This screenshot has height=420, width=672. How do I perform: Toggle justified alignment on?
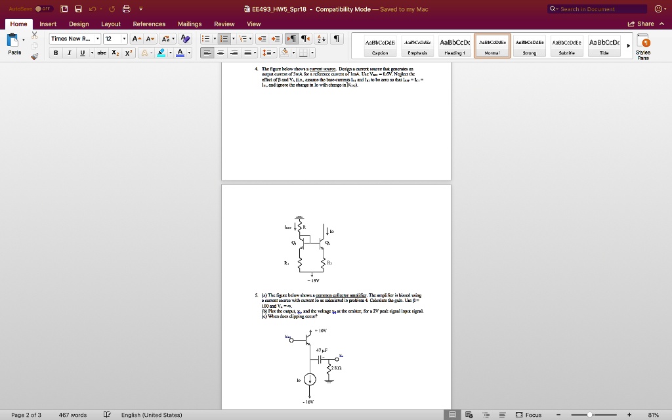coord(245,52)
